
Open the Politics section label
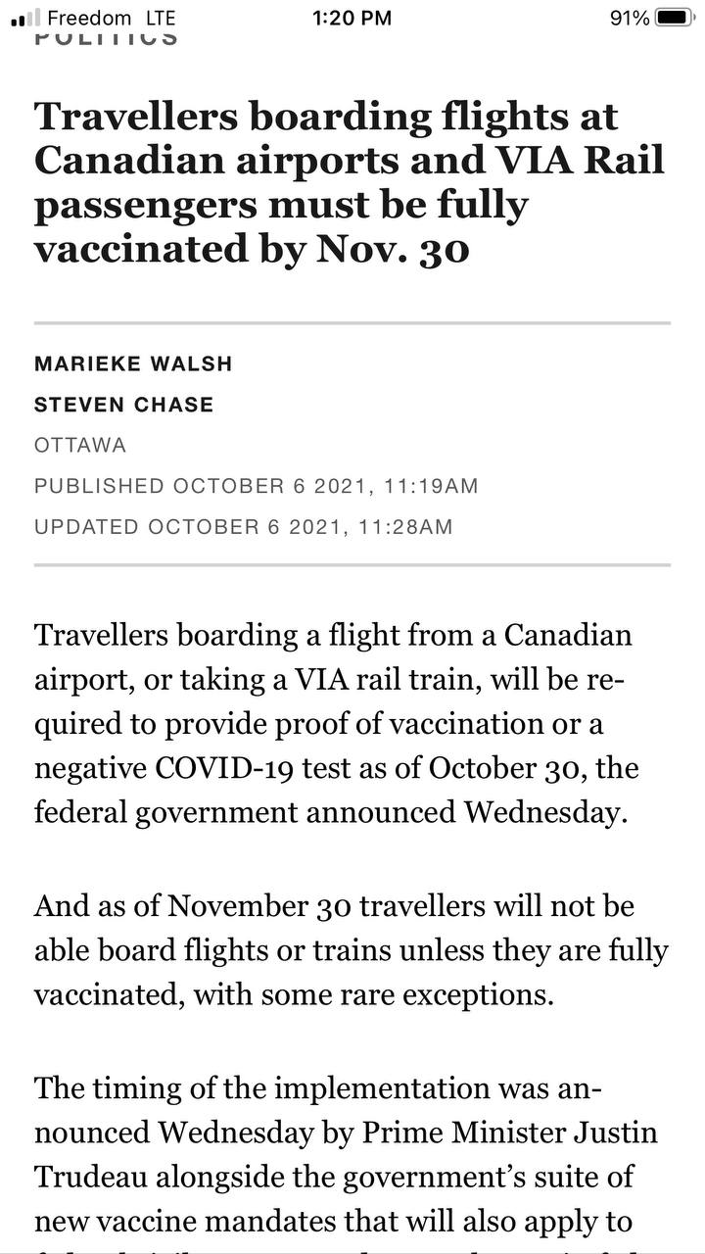[106, 38]
